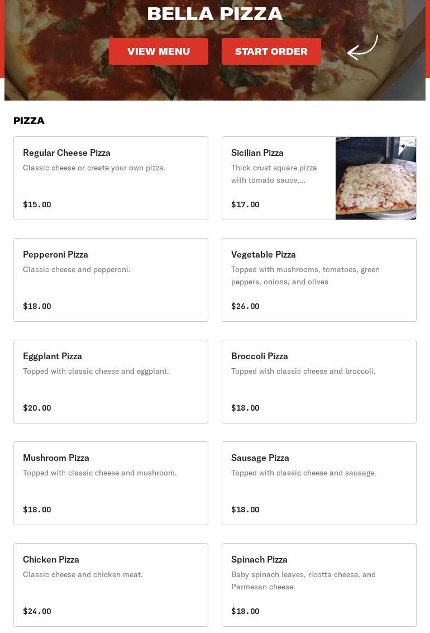430x633 pixels.
Task: Open the Vegetable Pizza menu item
Action: pos(319,280)
